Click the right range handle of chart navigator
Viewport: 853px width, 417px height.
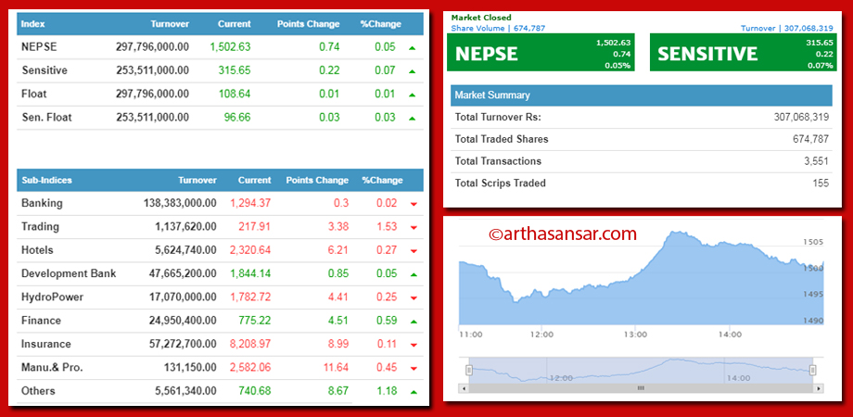pyautogui.click(x=813, y=371)
